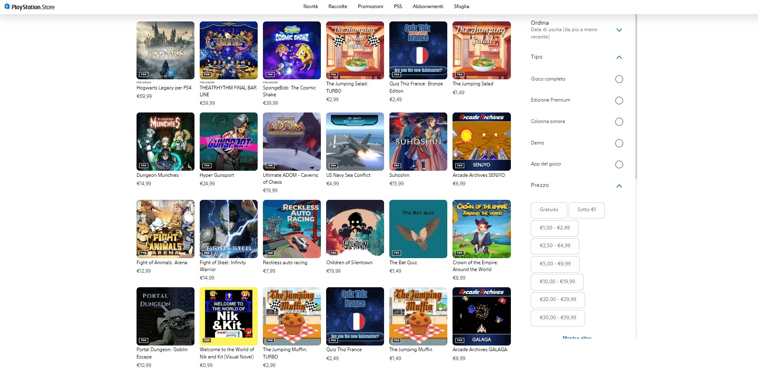Open the Children of Silentown cover
The width and height of the screenshot is (758, 371).
click(355, 229)
